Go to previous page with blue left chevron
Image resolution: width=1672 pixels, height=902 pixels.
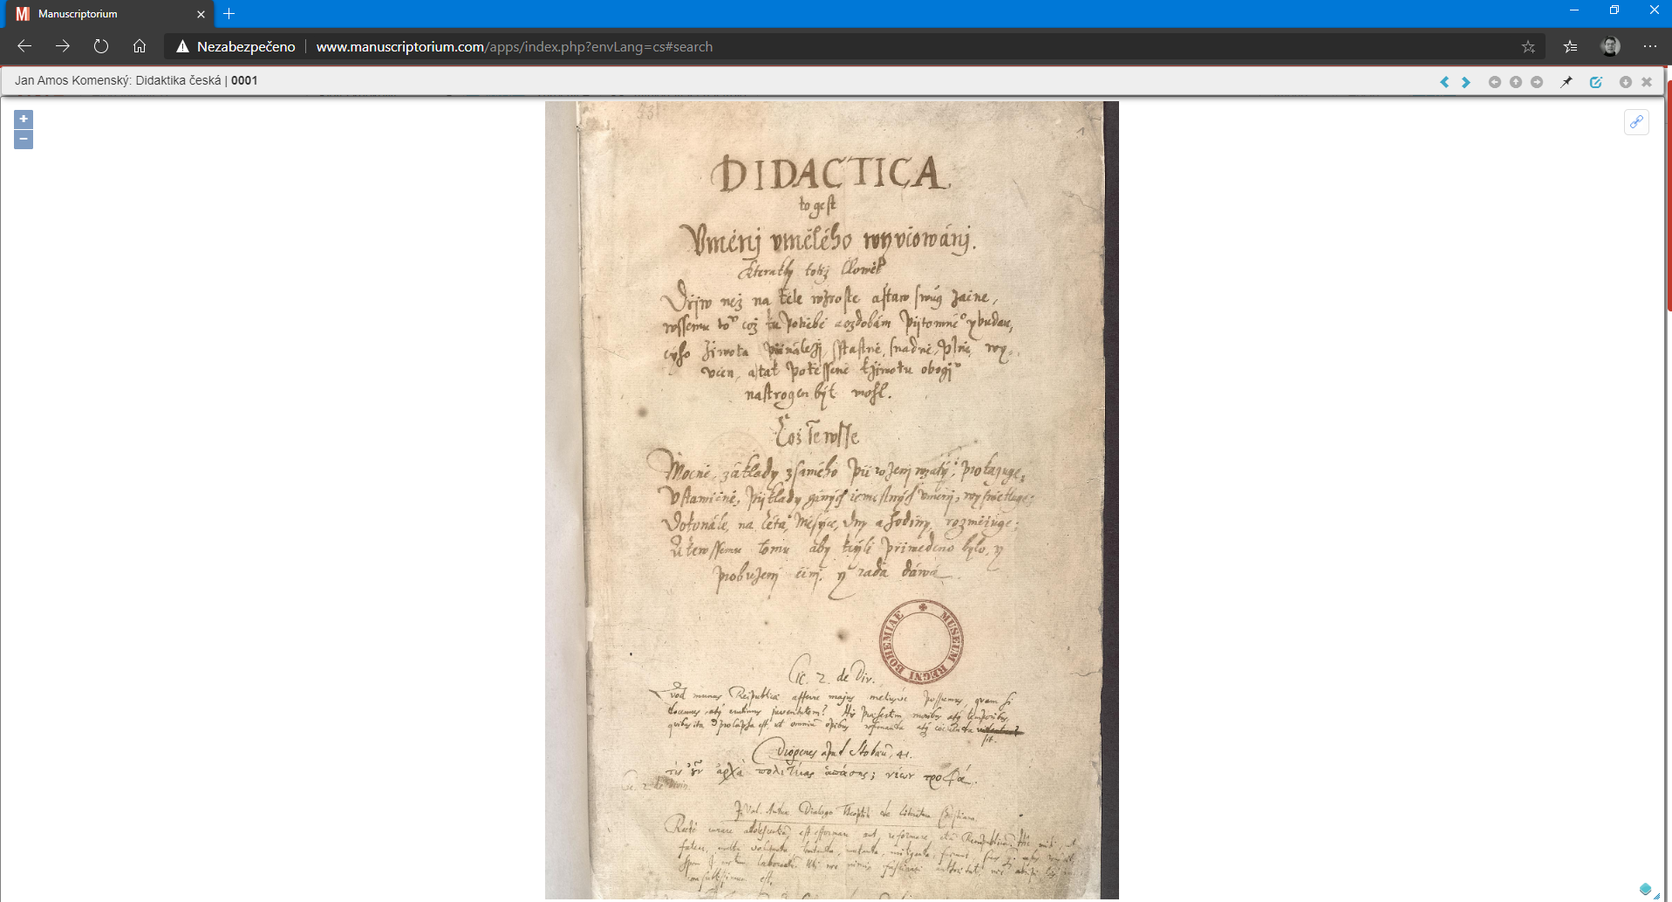point(1444,82)
